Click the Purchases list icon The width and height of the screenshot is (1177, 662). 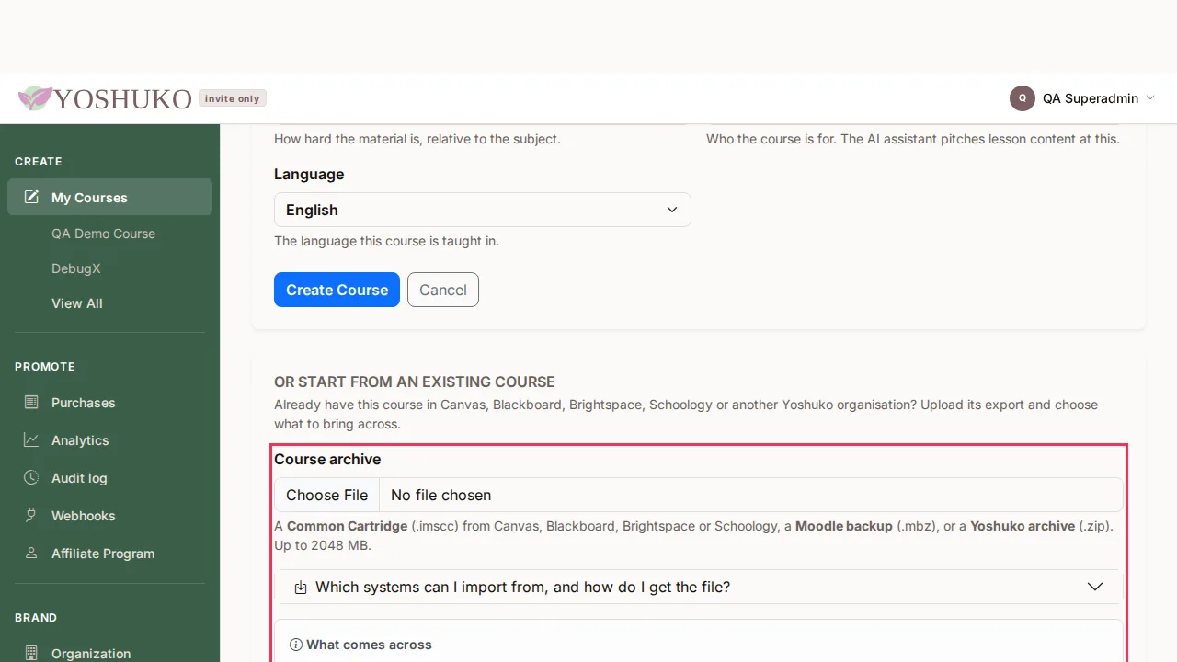tap(31, 402)
